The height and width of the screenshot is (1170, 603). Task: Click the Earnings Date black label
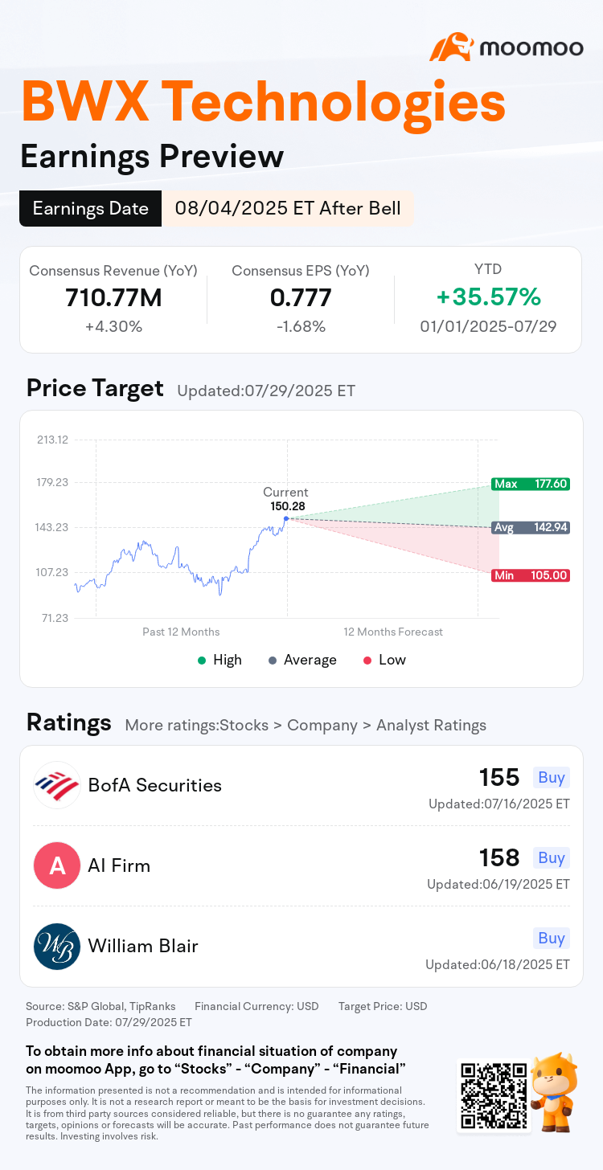click(x=90, y=209)
